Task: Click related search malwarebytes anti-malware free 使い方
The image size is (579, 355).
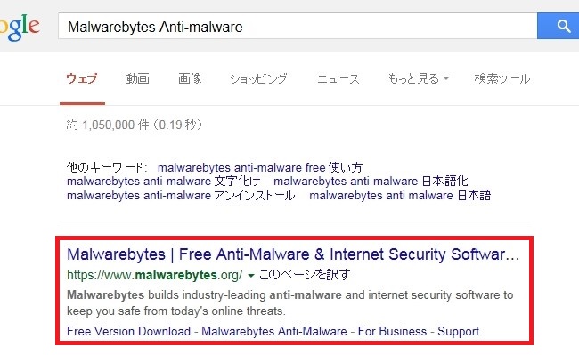Action: pyautogui.click(x=260, y=167)
